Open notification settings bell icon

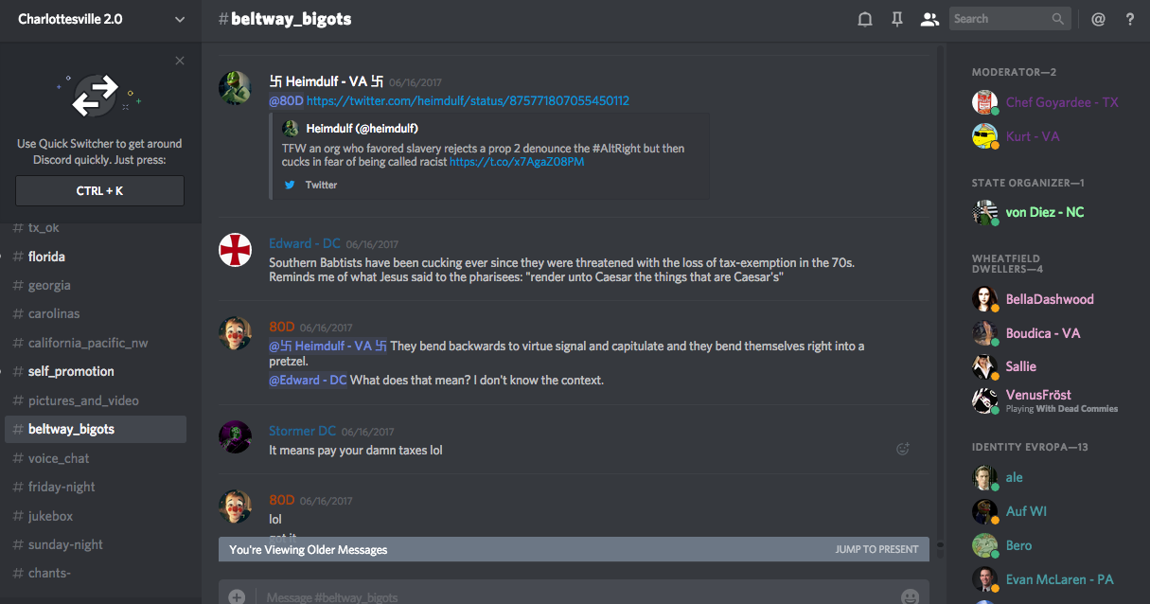(x=865, y=19)
